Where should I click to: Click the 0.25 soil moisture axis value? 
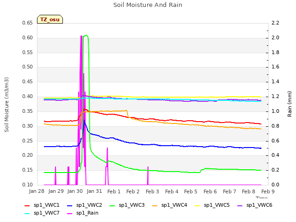28,141
